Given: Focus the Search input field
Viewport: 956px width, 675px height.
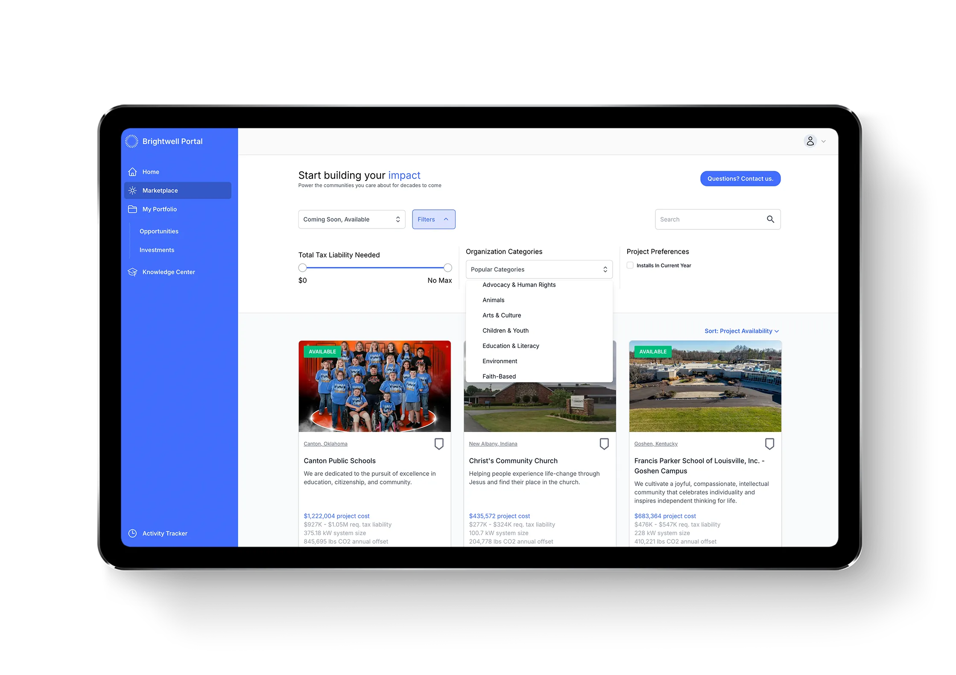Looking at the screenshot, I should pos(709,219).
